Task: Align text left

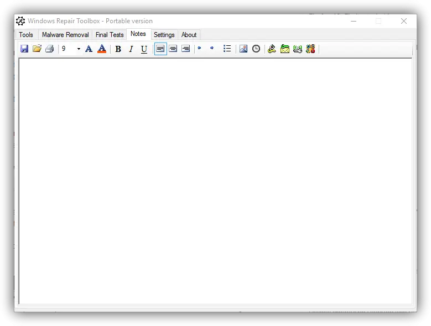Action: (x=160, y=49)
